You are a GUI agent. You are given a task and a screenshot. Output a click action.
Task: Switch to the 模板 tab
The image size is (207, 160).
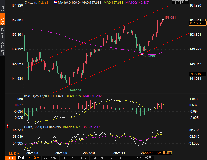21,158
